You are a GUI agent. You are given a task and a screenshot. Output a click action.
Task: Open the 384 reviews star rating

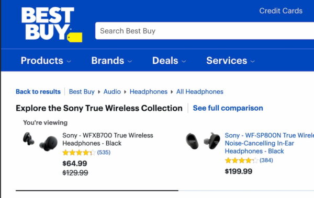[249, 160]
